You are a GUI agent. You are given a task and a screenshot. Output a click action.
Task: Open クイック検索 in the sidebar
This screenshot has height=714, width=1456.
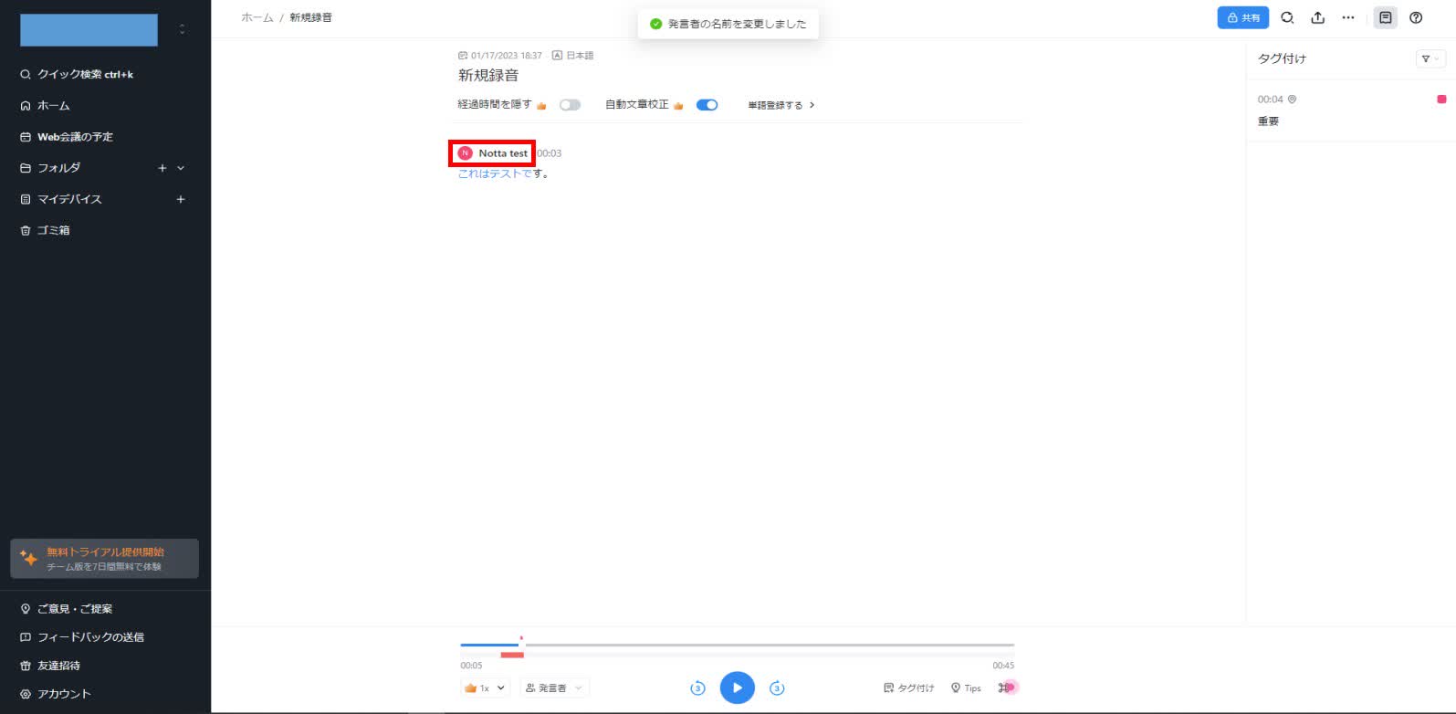(x=85, y=74)
